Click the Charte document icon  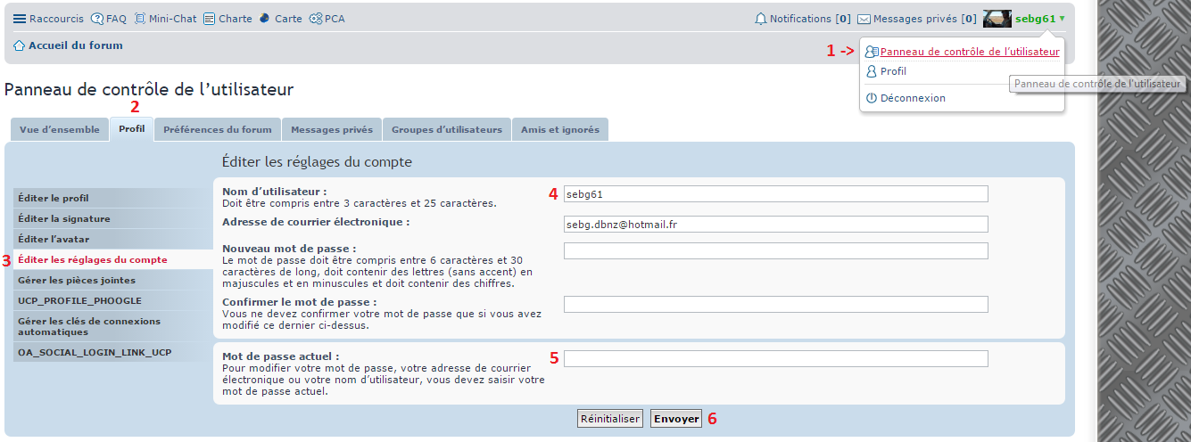210,19
